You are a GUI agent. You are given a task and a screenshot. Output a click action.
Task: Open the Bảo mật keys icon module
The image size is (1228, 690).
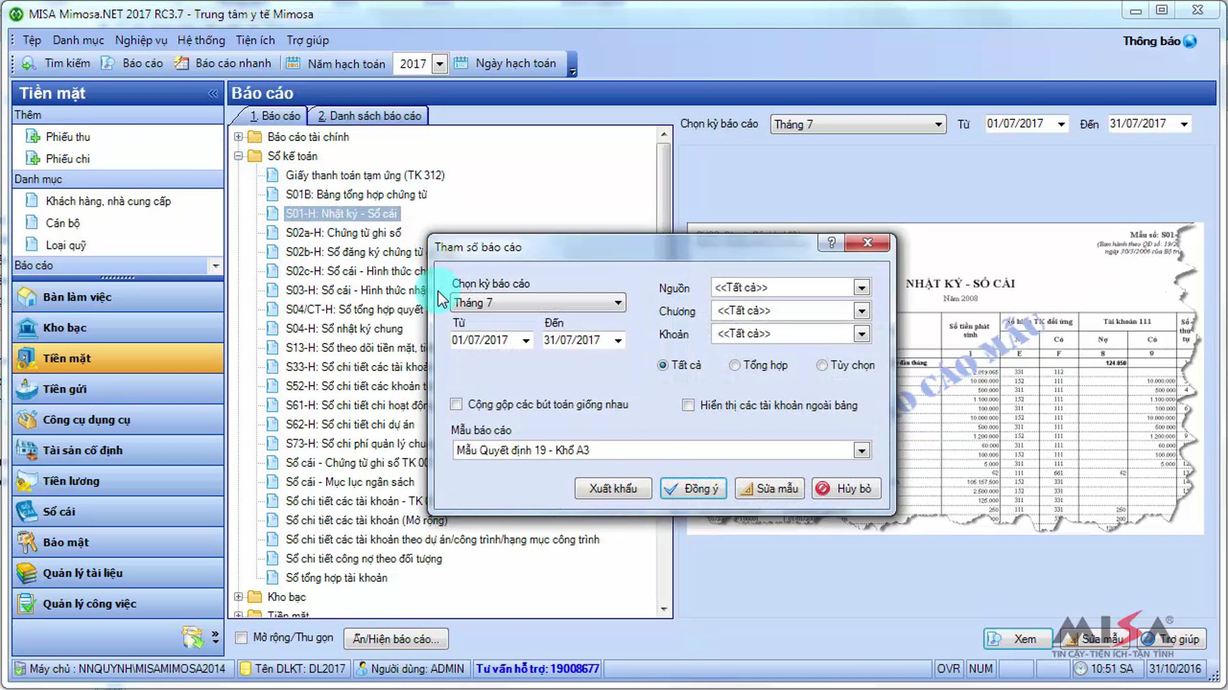click(x=27, y=542)
